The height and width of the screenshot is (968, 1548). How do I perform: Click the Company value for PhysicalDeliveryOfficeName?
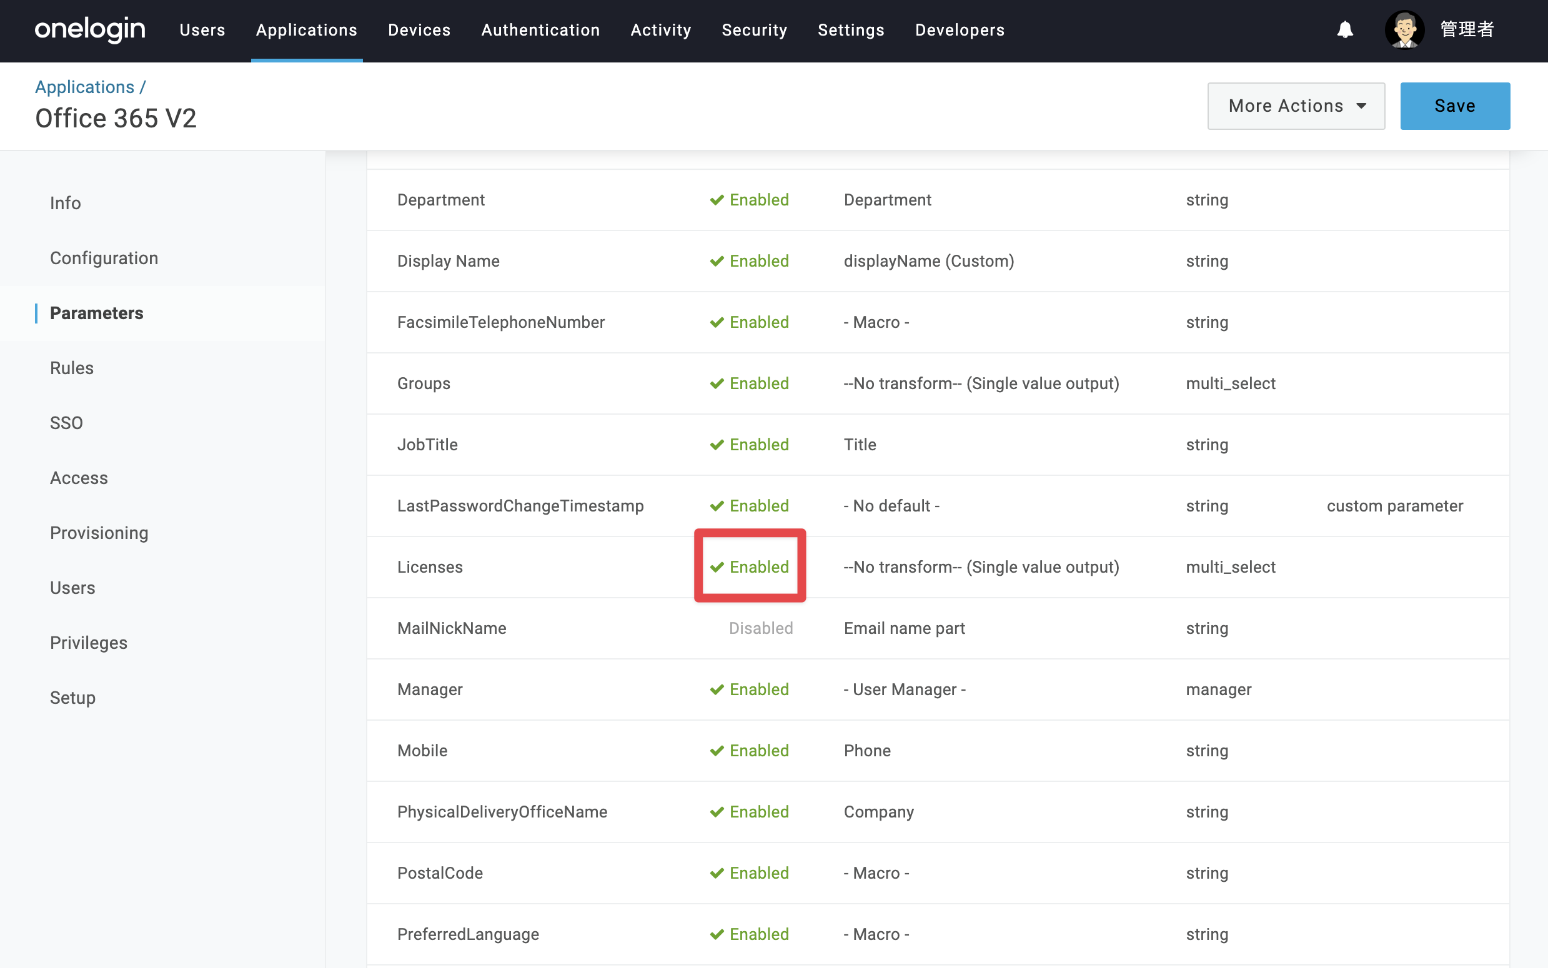[x=879, y=812]
